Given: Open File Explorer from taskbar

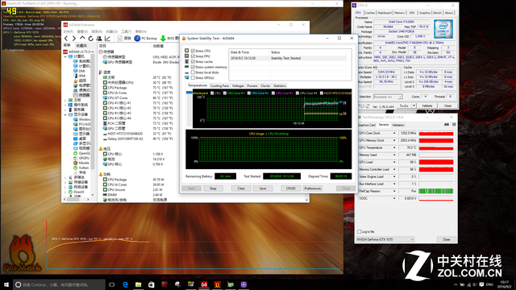Looking at the screenshot, I should coord(138,284).
